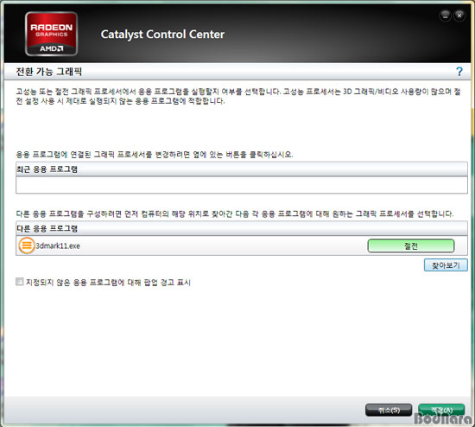The image size is (475, 427).
Task: Click the orange 3dmark11 application icon
Action: (x=27, y=245)
